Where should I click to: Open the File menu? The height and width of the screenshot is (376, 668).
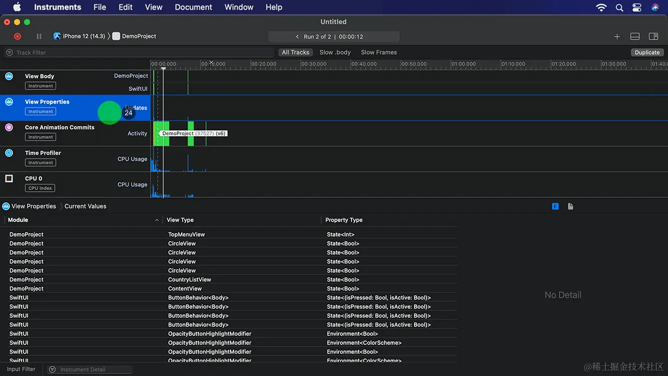pos(100,7)
